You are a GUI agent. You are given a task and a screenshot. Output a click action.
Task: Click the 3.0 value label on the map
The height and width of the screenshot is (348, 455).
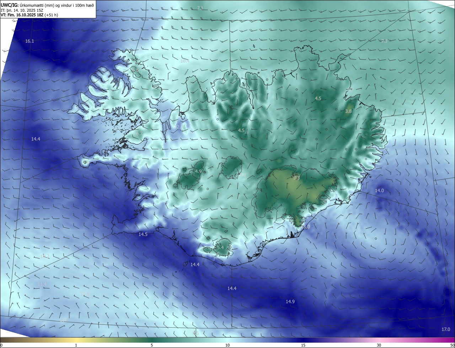[306, 227]
